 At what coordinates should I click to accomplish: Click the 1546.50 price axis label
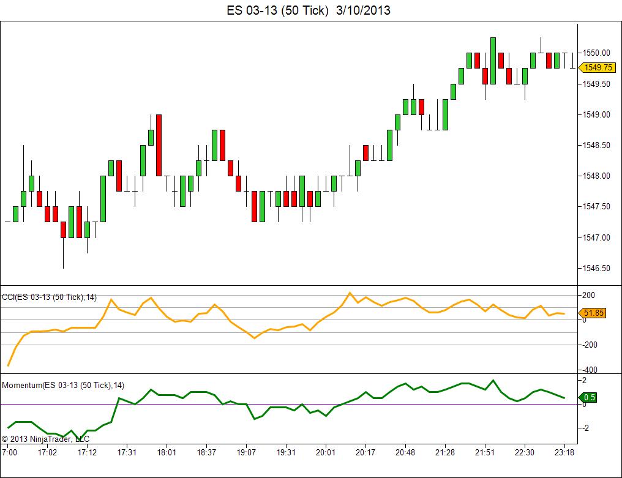[596, 268]
